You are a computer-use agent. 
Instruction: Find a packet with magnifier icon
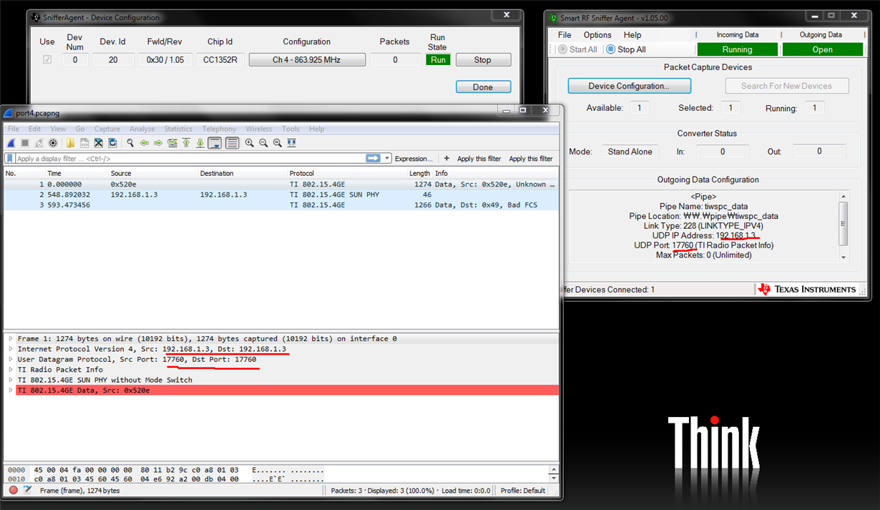[x=130, y=143]
